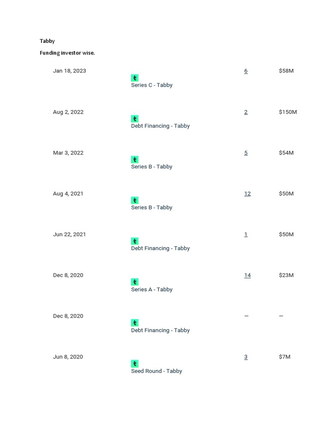Click Tabby logo icon for Series A round
This screenshot has width=329, height=439.
point(135,282)
